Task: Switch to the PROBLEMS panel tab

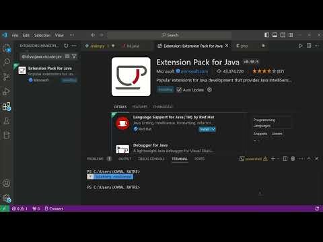Action: click(x=95, y=159)
